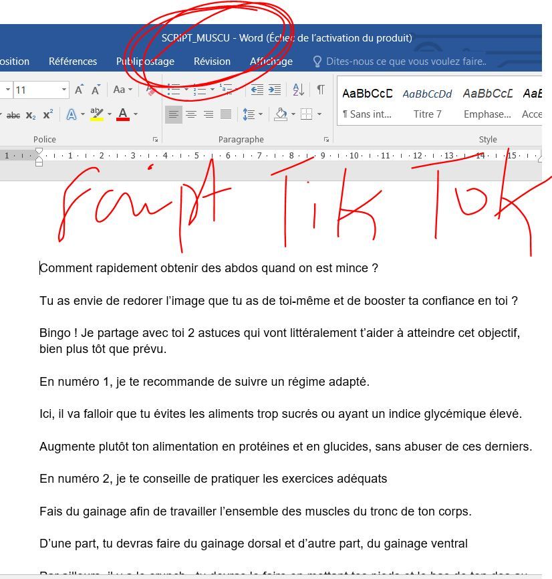Viewport: 552px width, 579px height.
Task: Click the line starting 'D'une part, tu devras'
Action: click(x=253, y=544)
